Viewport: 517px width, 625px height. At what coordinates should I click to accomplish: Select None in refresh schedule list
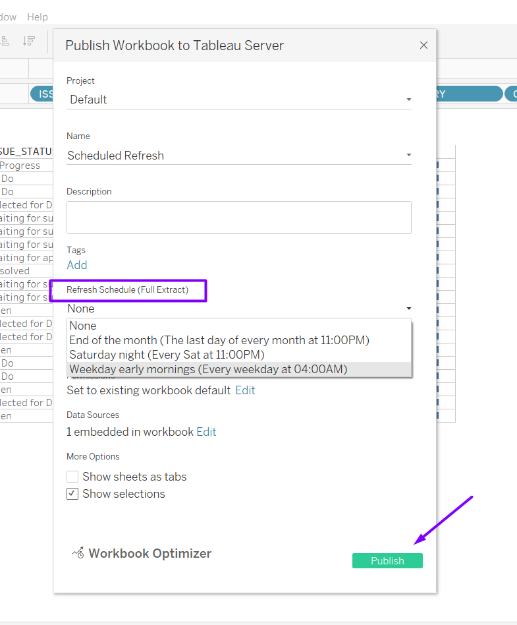coord(83,326)
